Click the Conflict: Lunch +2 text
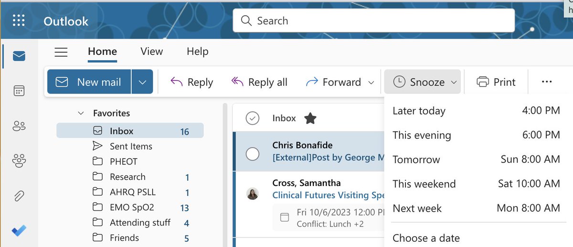573x247 pixels. point(330,224)
